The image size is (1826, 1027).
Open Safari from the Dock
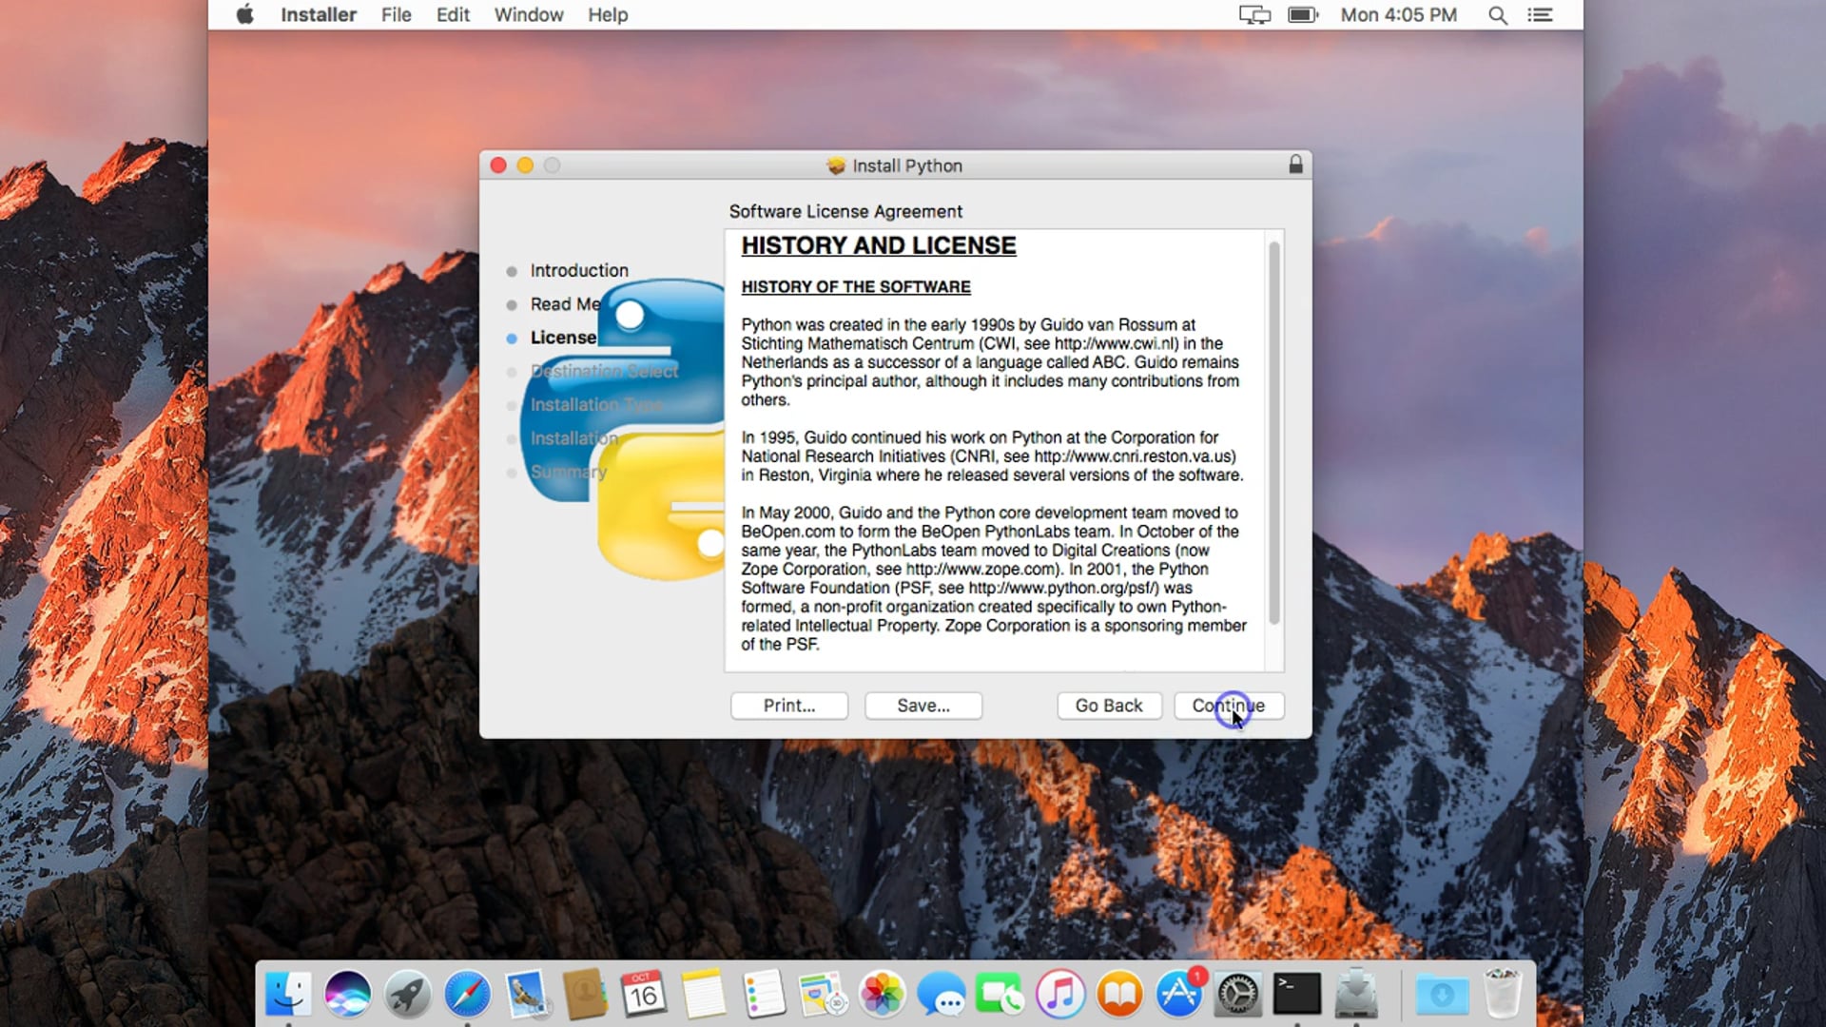(x=466, y=993)
